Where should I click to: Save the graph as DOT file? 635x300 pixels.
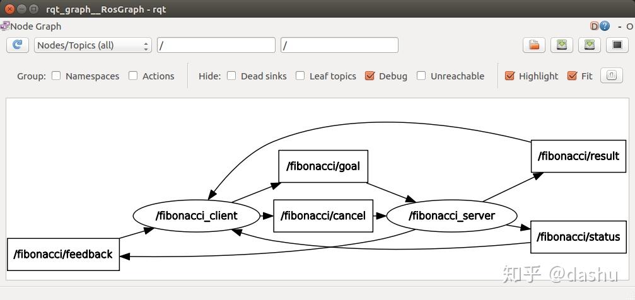(x=561, y=45)
